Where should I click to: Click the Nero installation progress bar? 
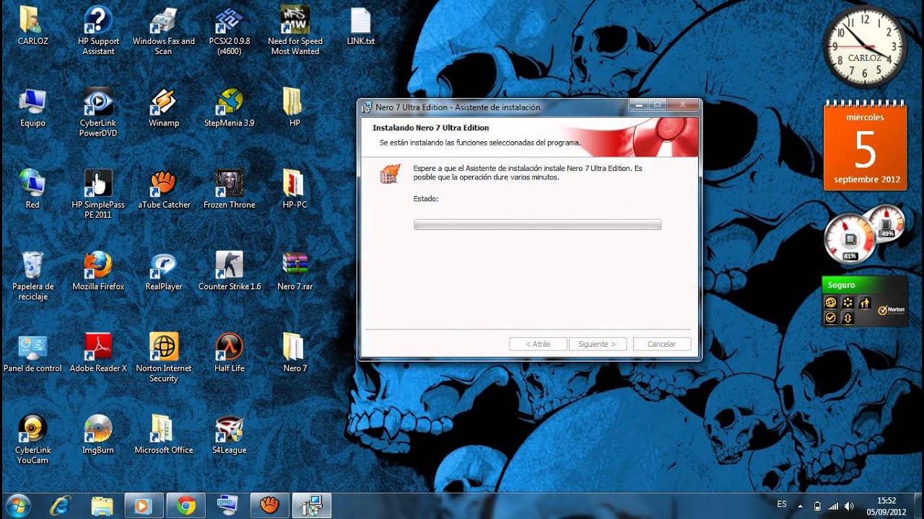(537, 225)
